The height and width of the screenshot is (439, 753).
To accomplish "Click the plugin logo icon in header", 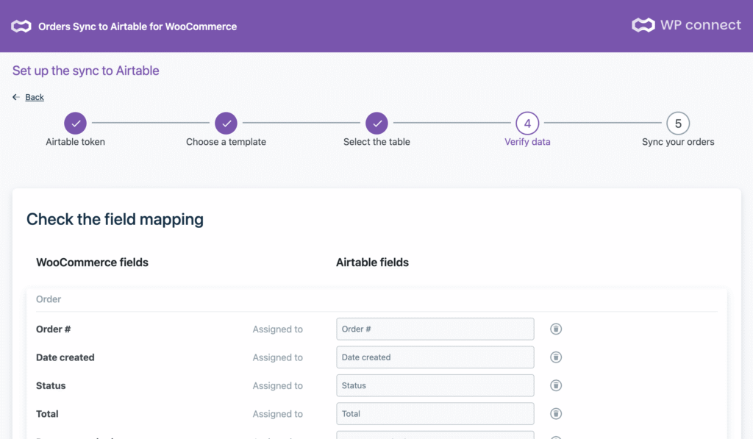I will click(x=21, y=26).
